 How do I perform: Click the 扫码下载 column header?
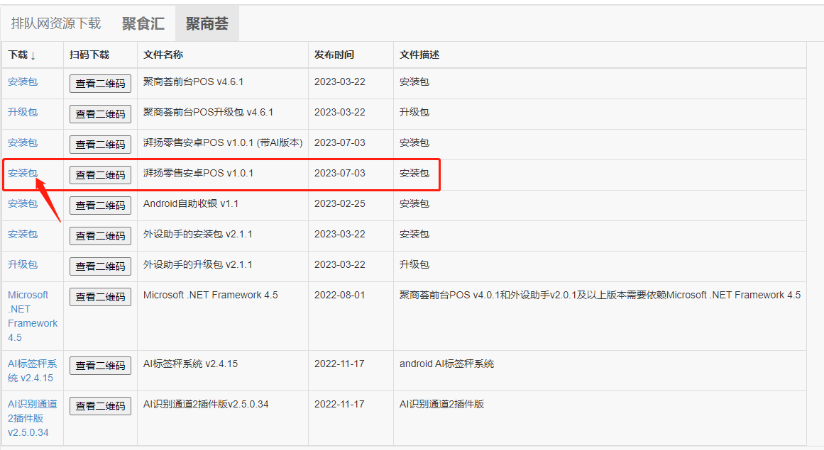(89, 55)
